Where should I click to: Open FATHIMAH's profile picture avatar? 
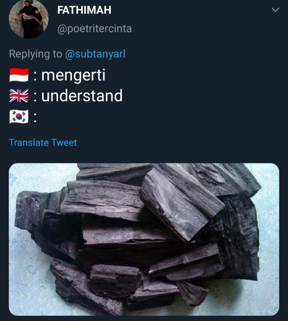pyautogui.click(x=29, y=19)
